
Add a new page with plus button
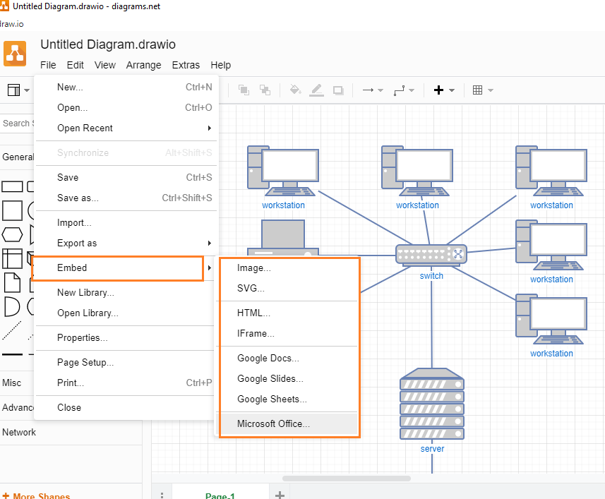280,494
